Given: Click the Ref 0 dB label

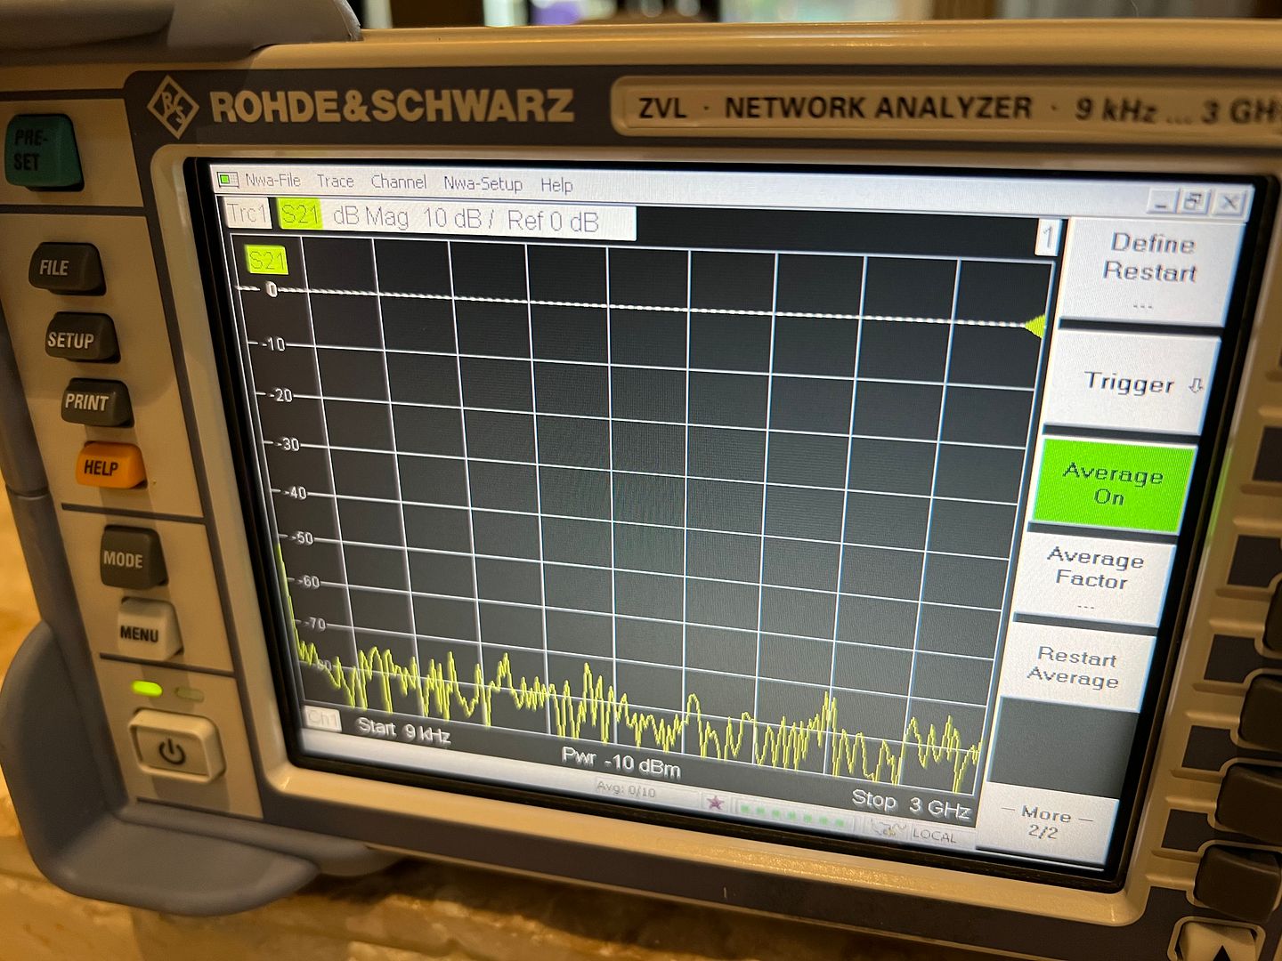Looking at the screenshot, I should point(553,221).
